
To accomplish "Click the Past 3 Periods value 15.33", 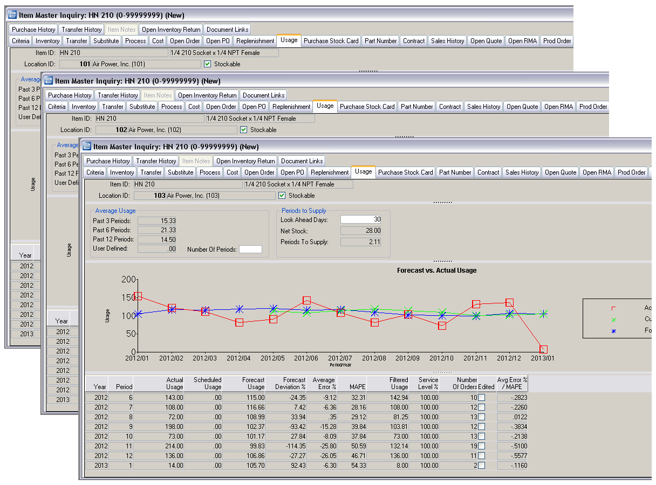I will [157, 220].
